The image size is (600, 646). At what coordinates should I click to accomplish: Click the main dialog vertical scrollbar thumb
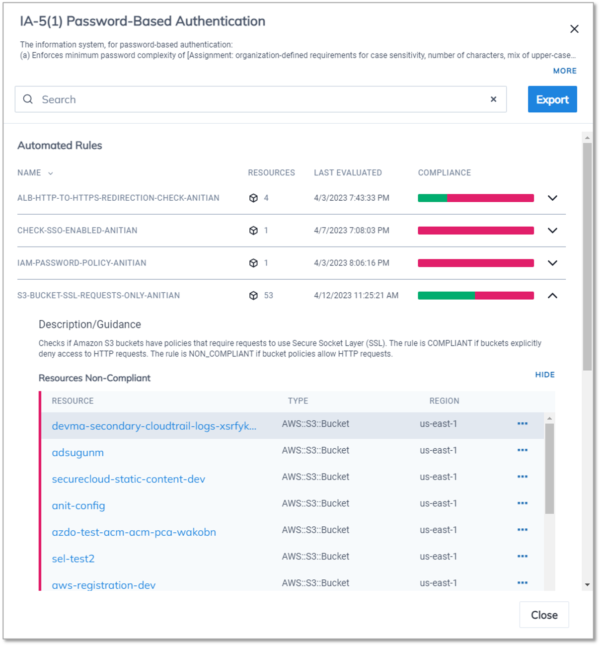[x=588, y=256]
